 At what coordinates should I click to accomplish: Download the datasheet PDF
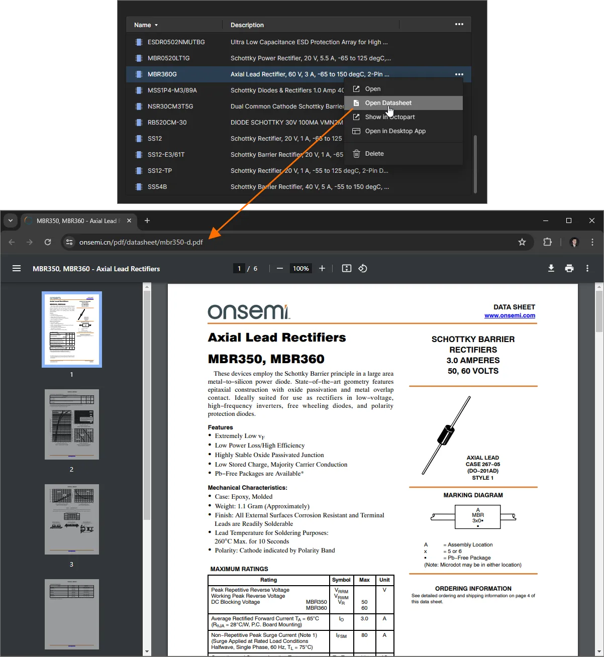point(551,268)
